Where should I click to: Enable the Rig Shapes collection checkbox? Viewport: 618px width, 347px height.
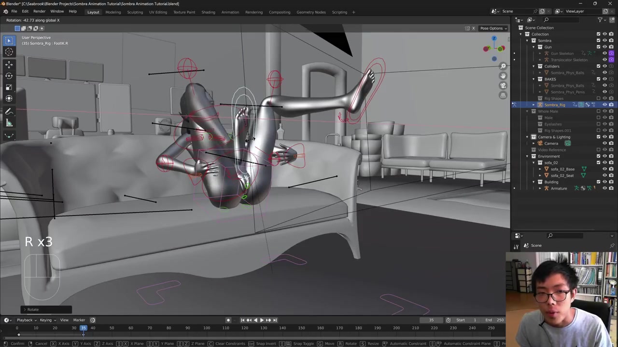click(x=598, y=98)
